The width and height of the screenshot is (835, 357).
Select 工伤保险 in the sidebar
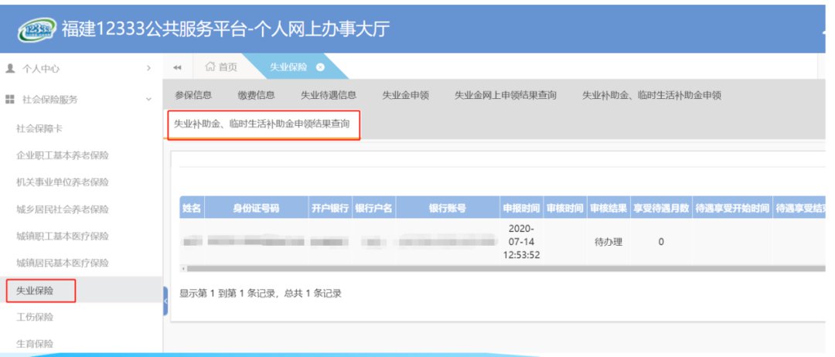[35, 317]
